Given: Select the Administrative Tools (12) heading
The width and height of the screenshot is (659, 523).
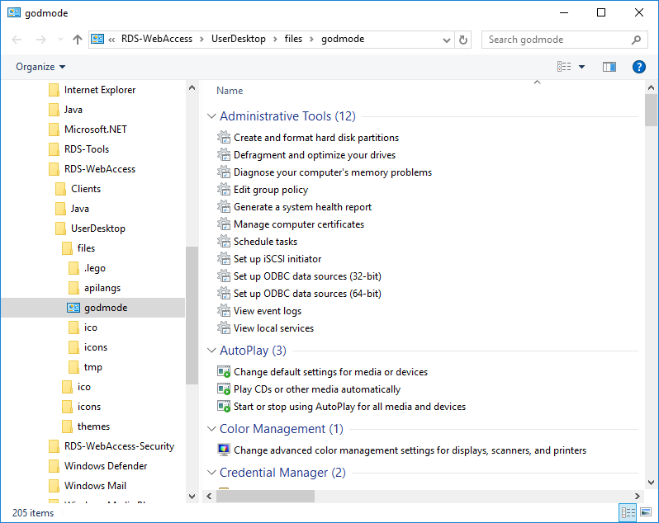Looking at the screenshot, I should [x=287, y=116].
